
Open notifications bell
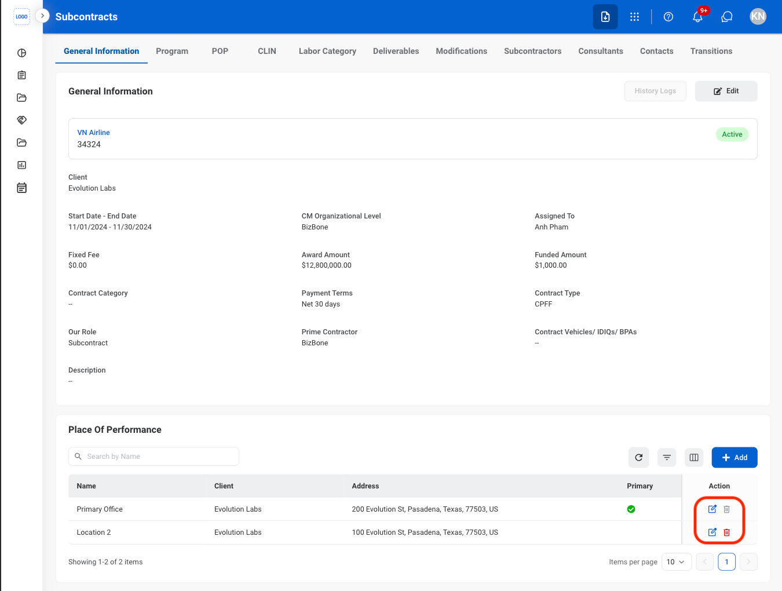click(x=698, y=17)
